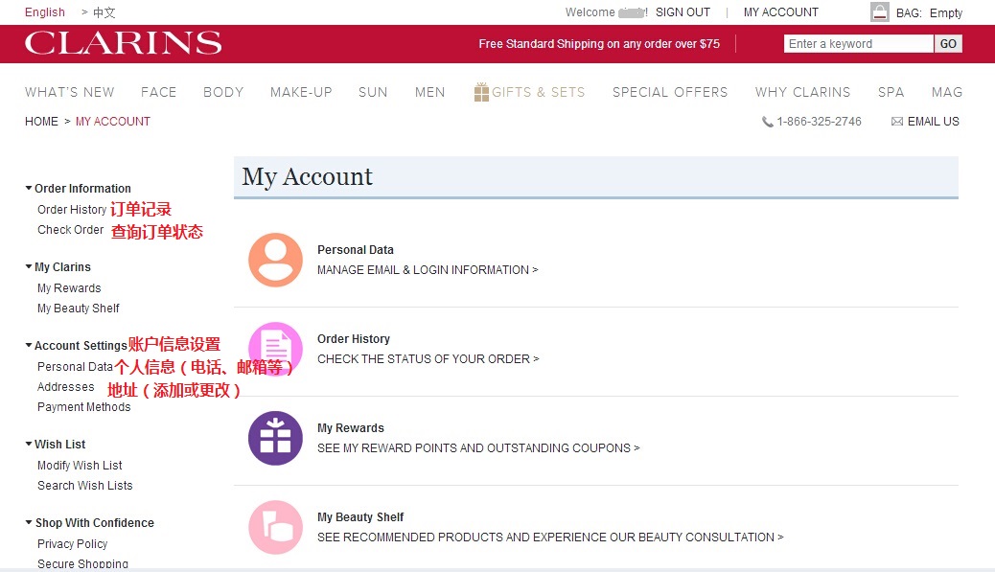This screenshot has height=572, width=995.
Task: Open Search Wish Lists in the sidebar
Action: coord(85,485)
